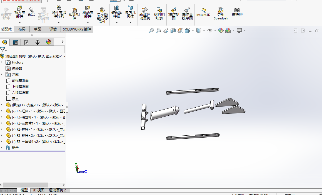The height and width of the screenshot is (195, 322).
Task: Click Update Speedpak (更新 Speedpak)
Action: [221, 14]
